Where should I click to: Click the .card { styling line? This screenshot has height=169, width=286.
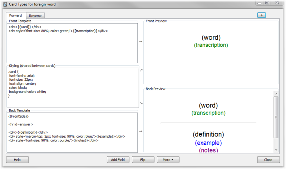pyautogui.click(x=13, y=72)
